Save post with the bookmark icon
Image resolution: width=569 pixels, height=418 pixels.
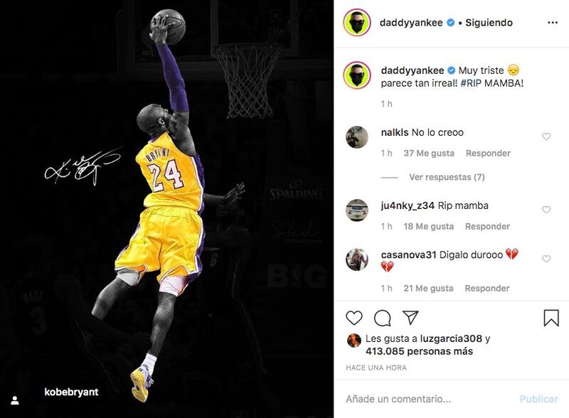[551, 318]
